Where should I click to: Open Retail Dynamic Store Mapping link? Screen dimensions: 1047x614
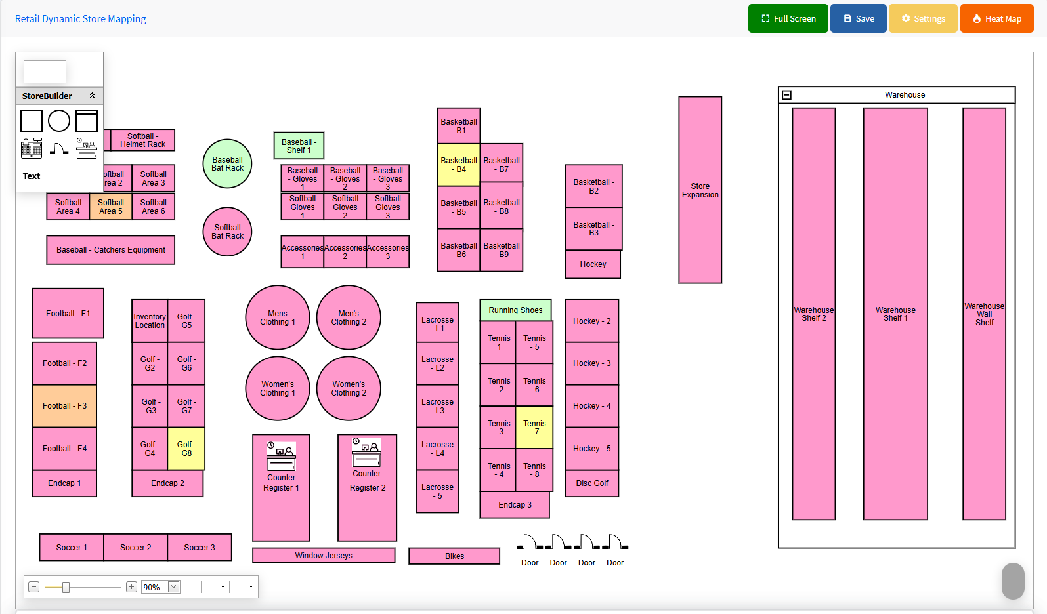(81, 18)
